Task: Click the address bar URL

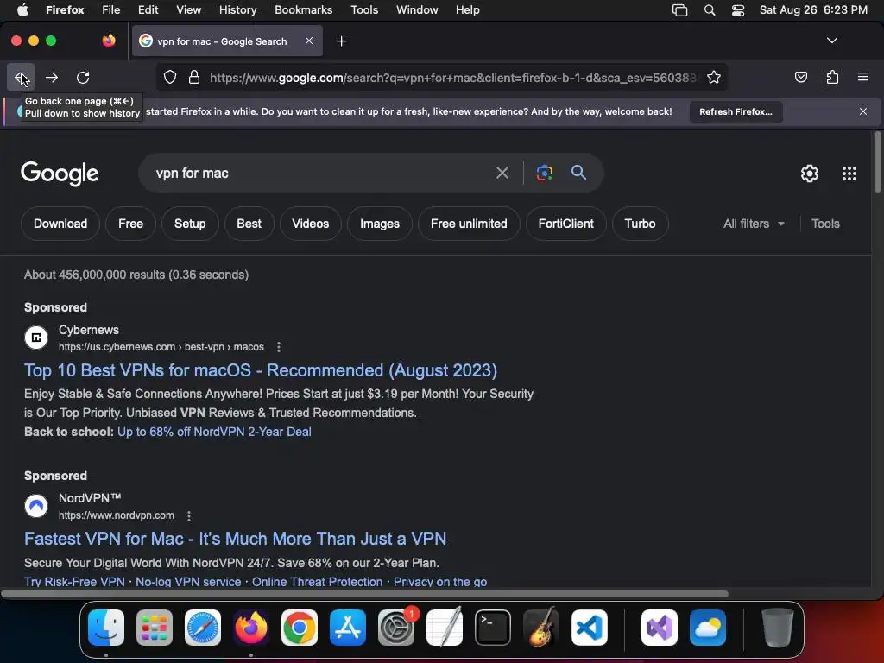Action: click(453, 77)
